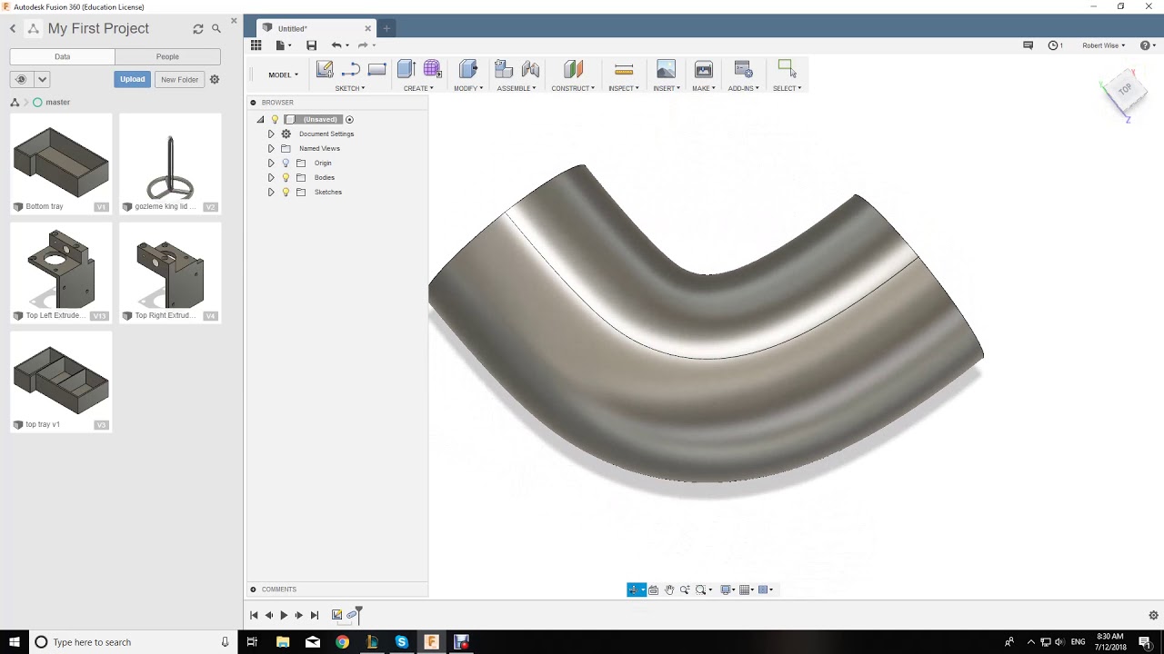Open Grid and Snaps dropdown
Image resolution: width=1164 pixels, height=654 pixels.
pyautogui.click(x=747, y=590)
